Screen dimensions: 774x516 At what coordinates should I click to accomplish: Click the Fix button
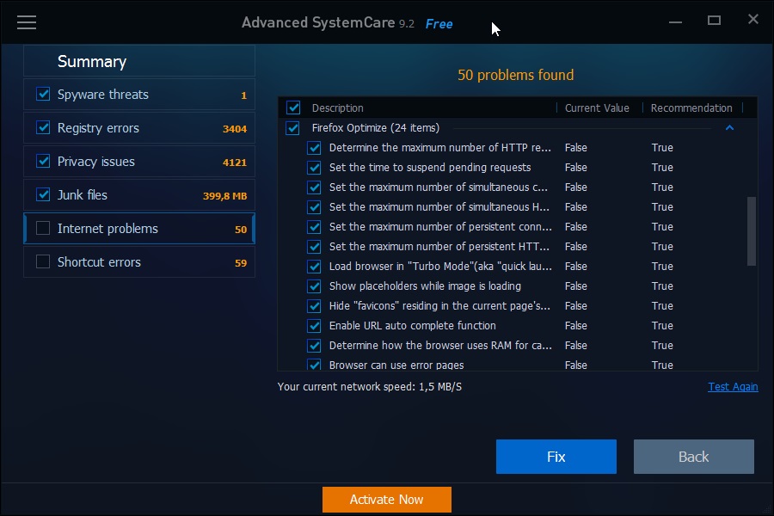556,456
